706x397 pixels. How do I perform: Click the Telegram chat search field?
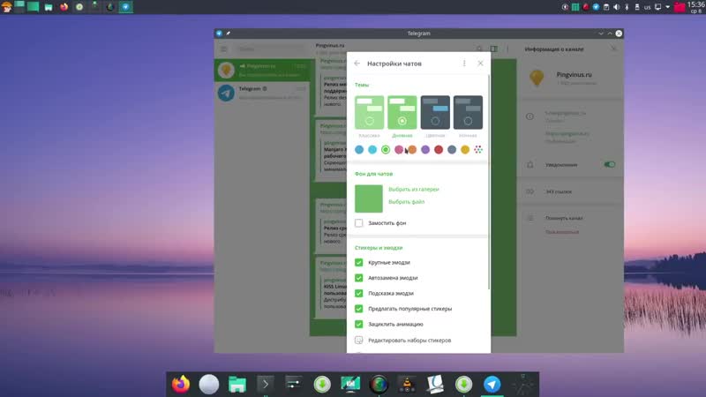(270, 49)
